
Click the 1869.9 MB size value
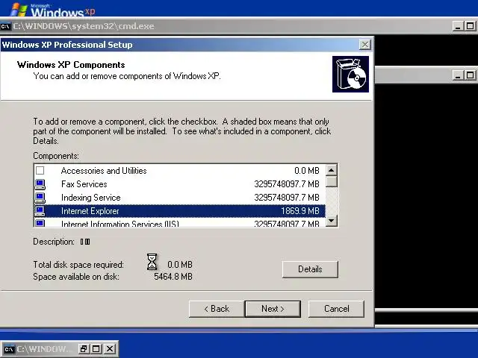click(x=300, y=211)
